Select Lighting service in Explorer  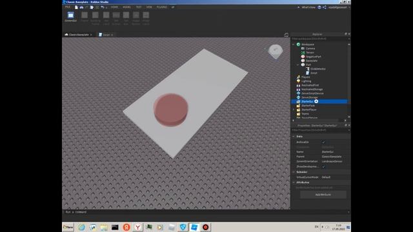coord(306,81)
